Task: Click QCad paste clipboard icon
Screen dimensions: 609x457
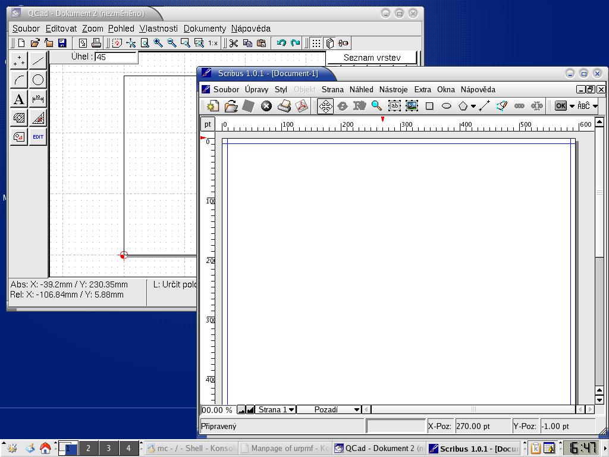Action: [x=262, y=43]
